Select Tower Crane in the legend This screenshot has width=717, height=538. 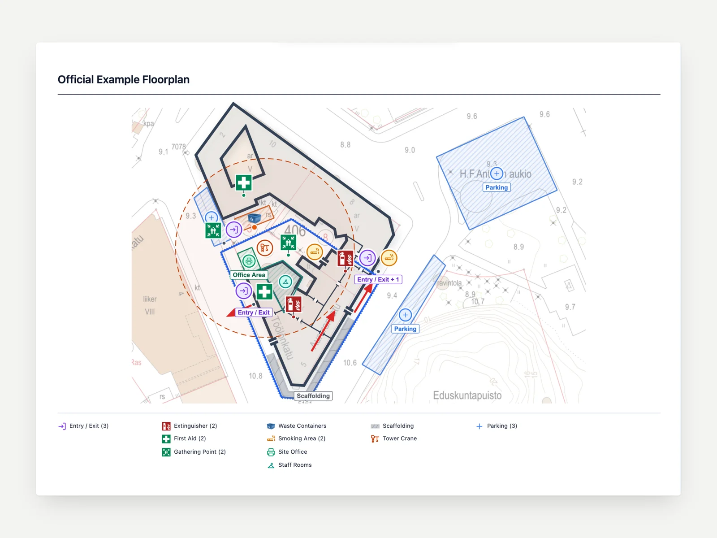394,438
